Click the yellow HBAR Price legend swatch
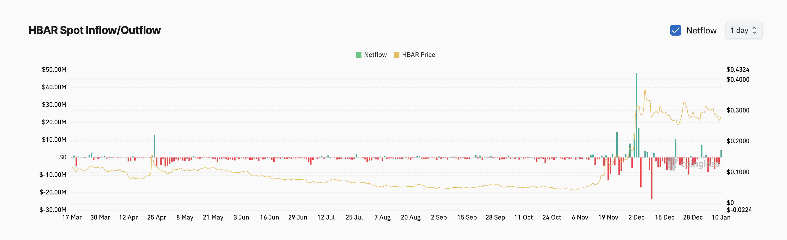This screenshot has width=787, height=240. click(396, 55)
